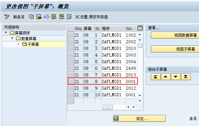Screen dimensions: 199x126
Task: Click the Ss column header
Action: 98,28
